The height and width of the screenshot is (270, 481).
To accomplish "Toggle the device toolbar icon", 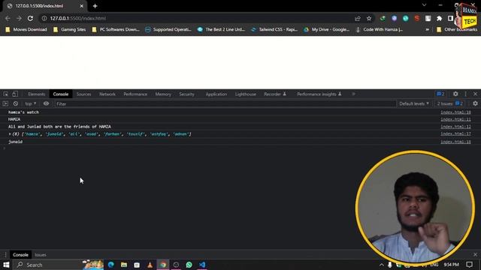I will [x=15, y=94].
